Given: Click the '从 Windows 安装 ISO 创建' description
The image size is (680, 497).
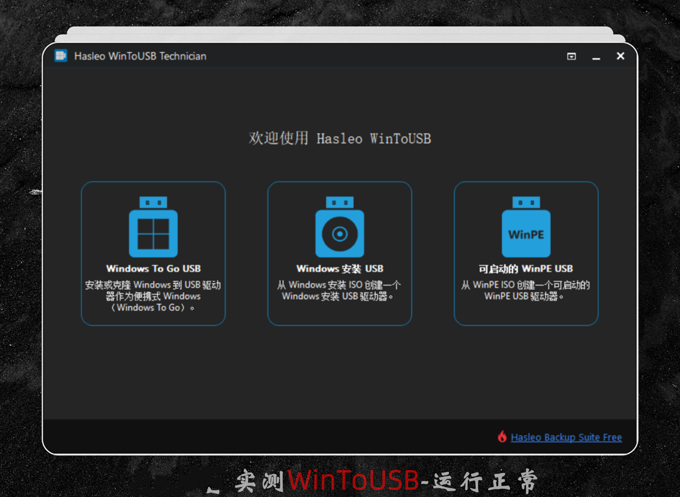Looking at the screenshot, I should click(339, 291).
